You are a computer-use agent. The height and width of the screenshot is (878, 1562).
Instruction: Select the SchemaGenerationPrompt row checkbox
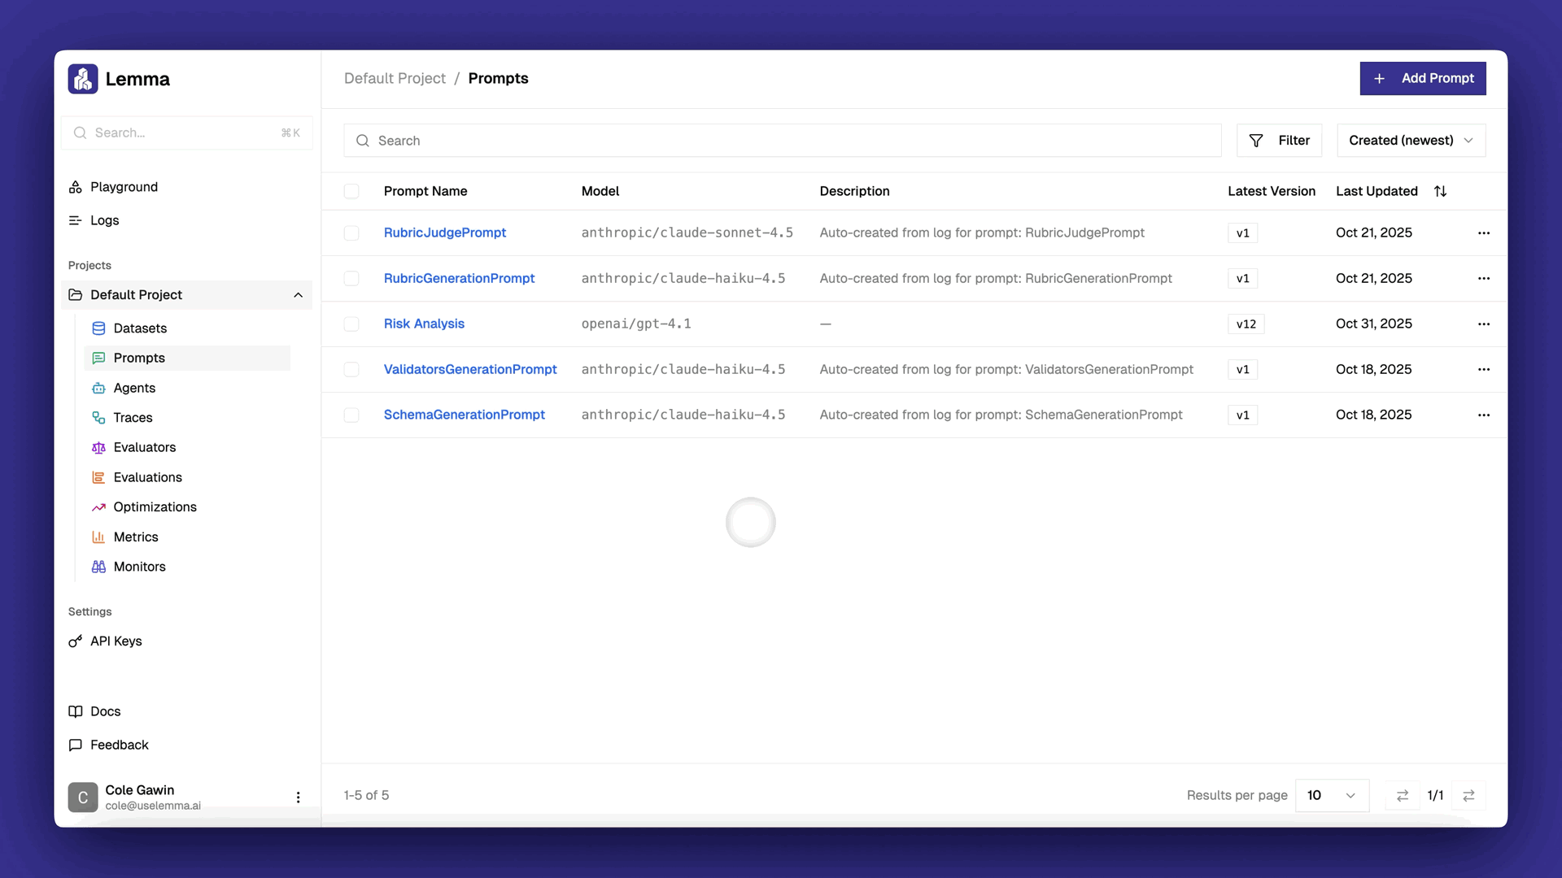pos(351,415)
